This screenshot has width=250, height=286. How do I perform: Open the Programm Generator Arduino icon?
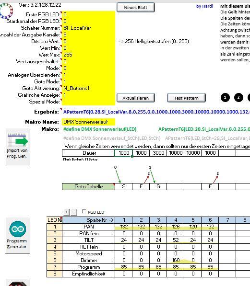[18, 235]
